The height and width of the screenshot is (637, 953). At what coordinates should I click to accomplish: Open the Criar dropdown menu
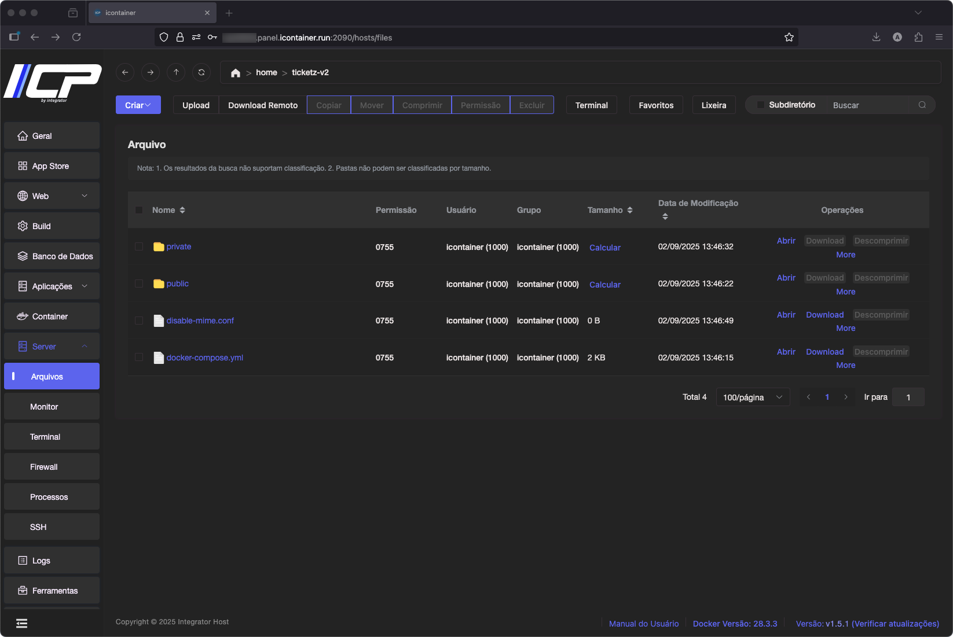[x=138, y=105]
